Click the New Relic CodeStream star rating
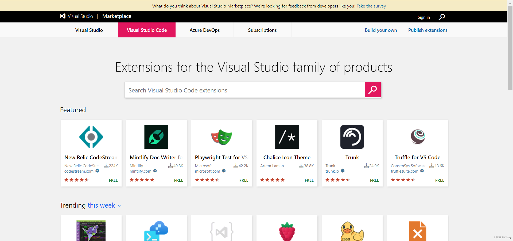 (76, 180)
